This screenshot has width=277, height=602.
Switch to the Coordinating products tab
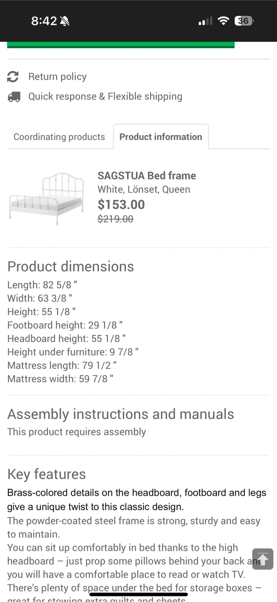[x=59, y=137]
